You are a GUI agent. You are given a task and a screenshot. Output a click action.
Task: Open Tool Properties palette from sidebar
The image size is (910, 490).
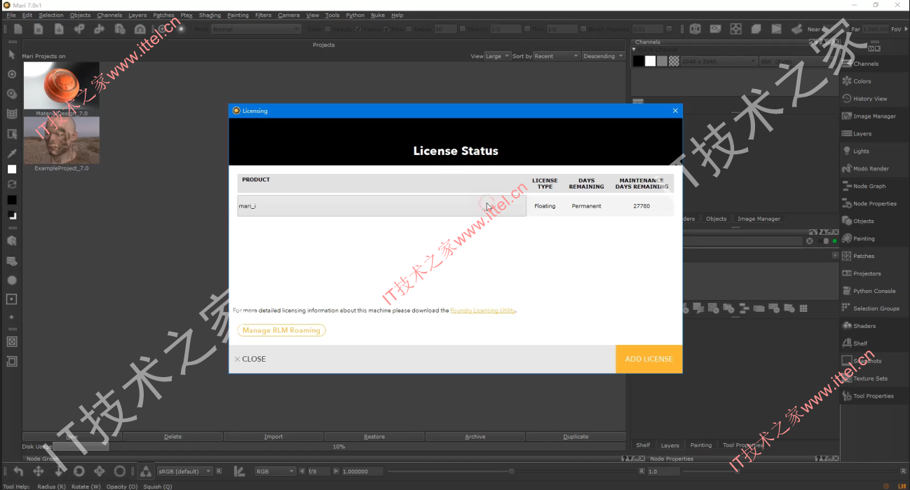click(x=874, y=396)
